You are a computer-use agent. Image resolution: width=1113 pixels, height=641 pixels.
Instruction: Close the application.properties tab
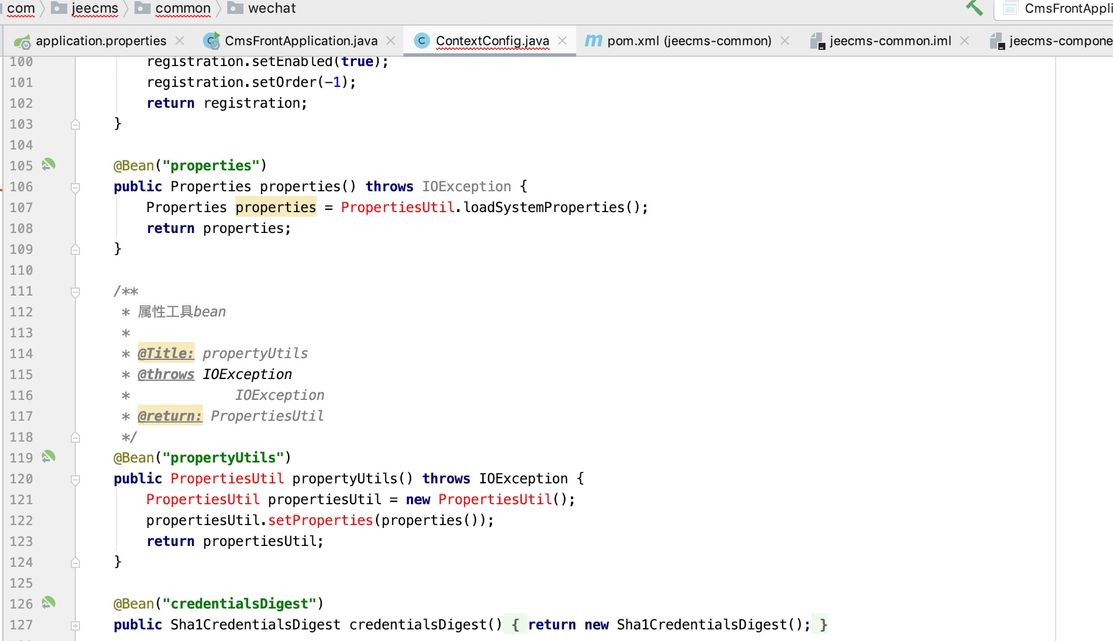180,41
